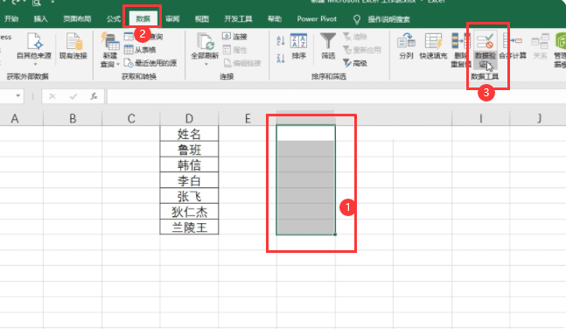The width and height of the screenshot is (566, 329).
Task: Select cell containing 兰陵王
Action: tap(189, 227)
